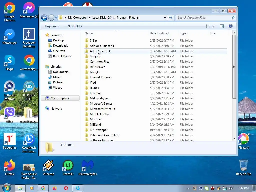Open the view options dropdown arrow
The width and height of the screenshot is (256, 192).
pyautogui.click(x=213, y=26)
